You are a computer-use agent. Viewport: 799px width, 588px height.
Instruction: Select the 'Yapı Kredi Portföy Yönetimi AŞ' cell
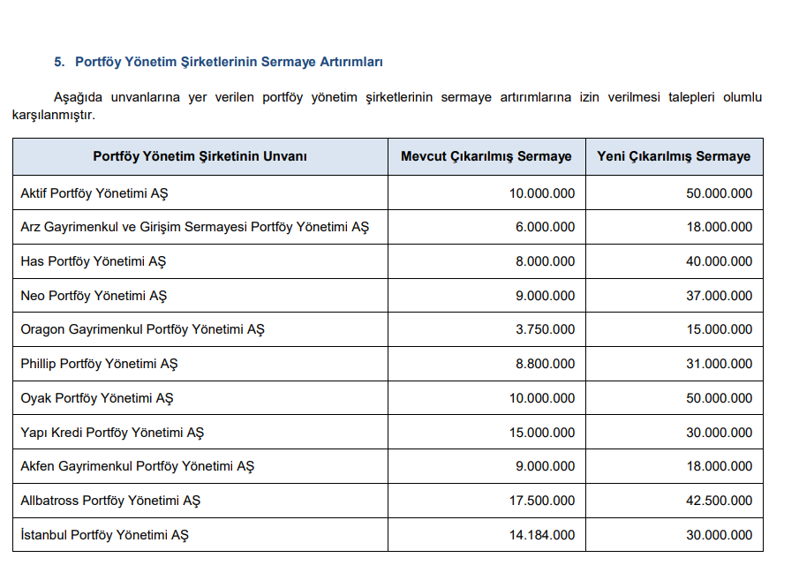click(112, 433)
